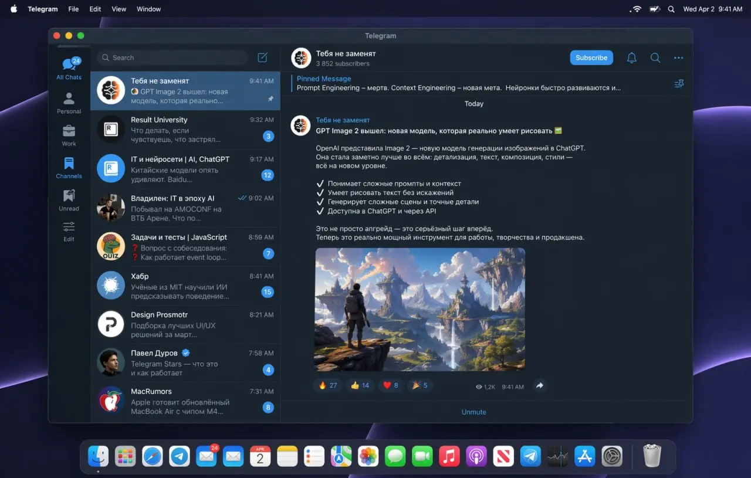This screenshot has width=751, height=478.
Task: Select the All Chats folder
Action: (69, 68)
